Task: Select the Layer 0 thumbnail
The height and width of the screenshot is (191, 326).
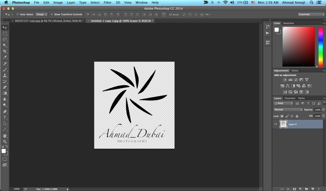Action: pos(283,124)
